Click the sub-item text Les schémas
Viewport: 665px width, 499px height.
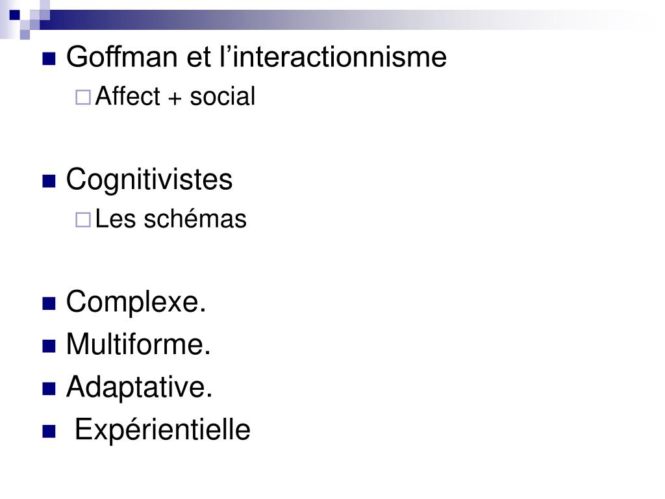tap(171, 219)
